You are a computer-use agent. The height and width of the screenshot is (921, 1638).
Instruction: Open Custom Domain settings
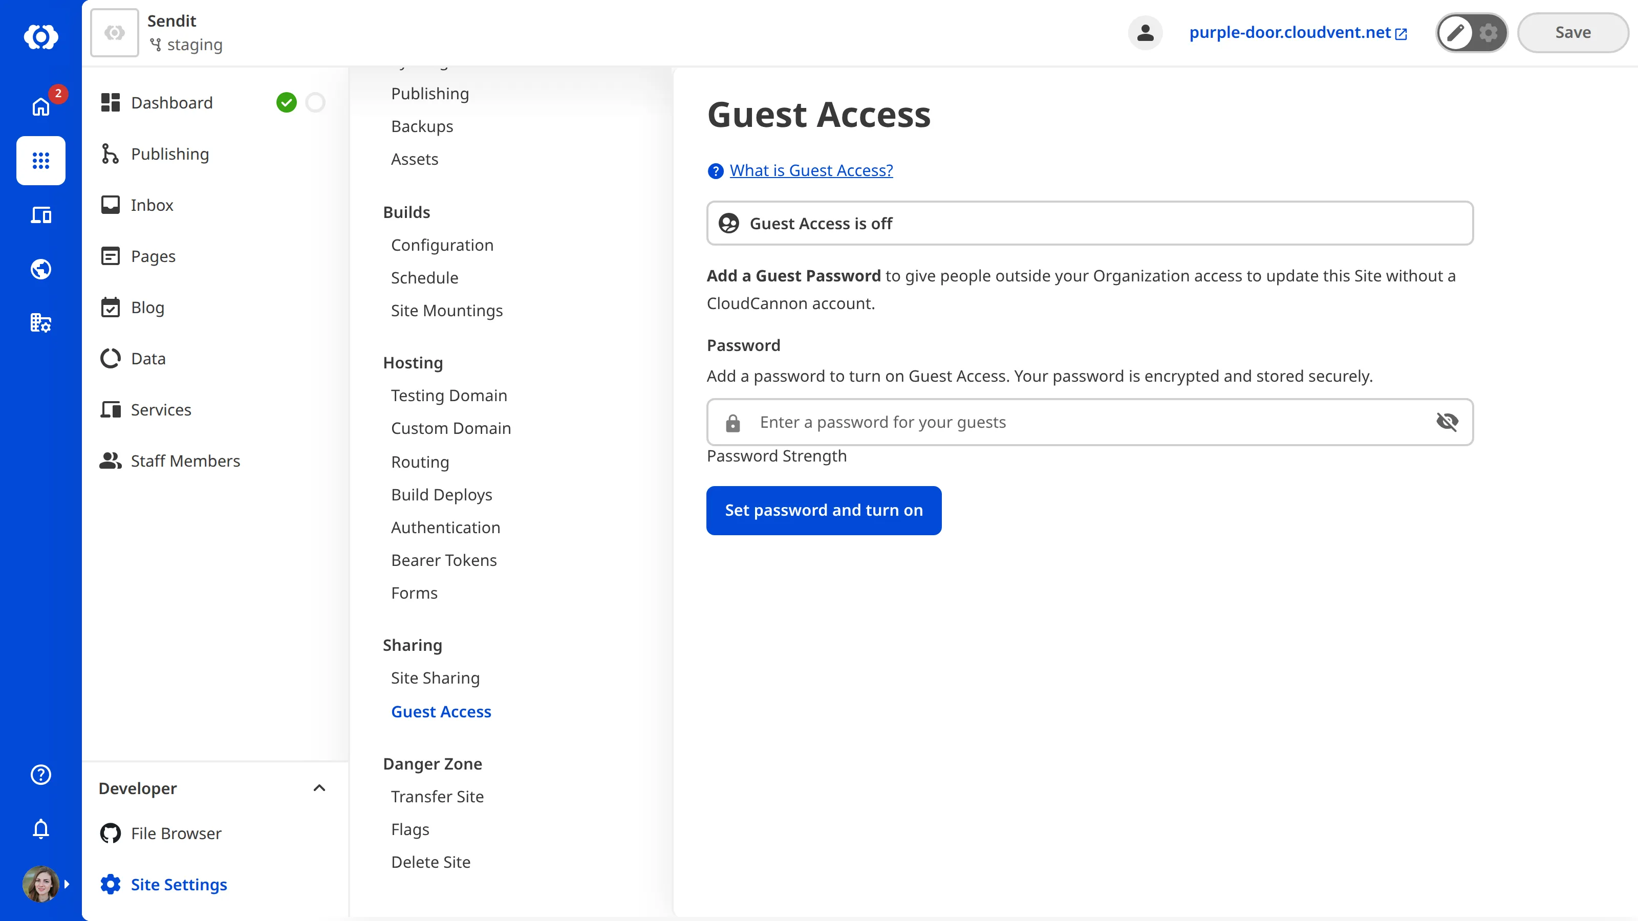(x=451, y=428)
